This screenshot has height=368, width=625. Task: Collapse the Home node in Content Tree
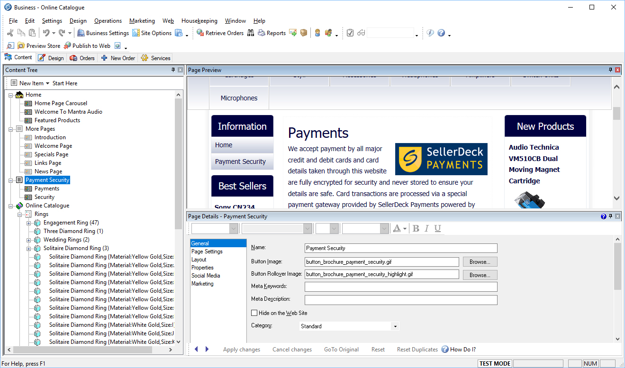pyautogui.click(x=11, y=95)
